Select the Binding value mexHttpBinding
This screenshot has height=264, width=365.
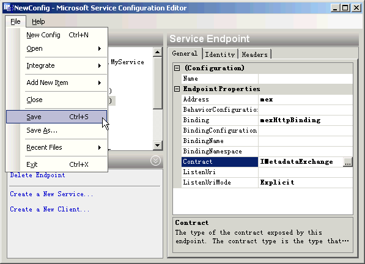tap(305, 120)
